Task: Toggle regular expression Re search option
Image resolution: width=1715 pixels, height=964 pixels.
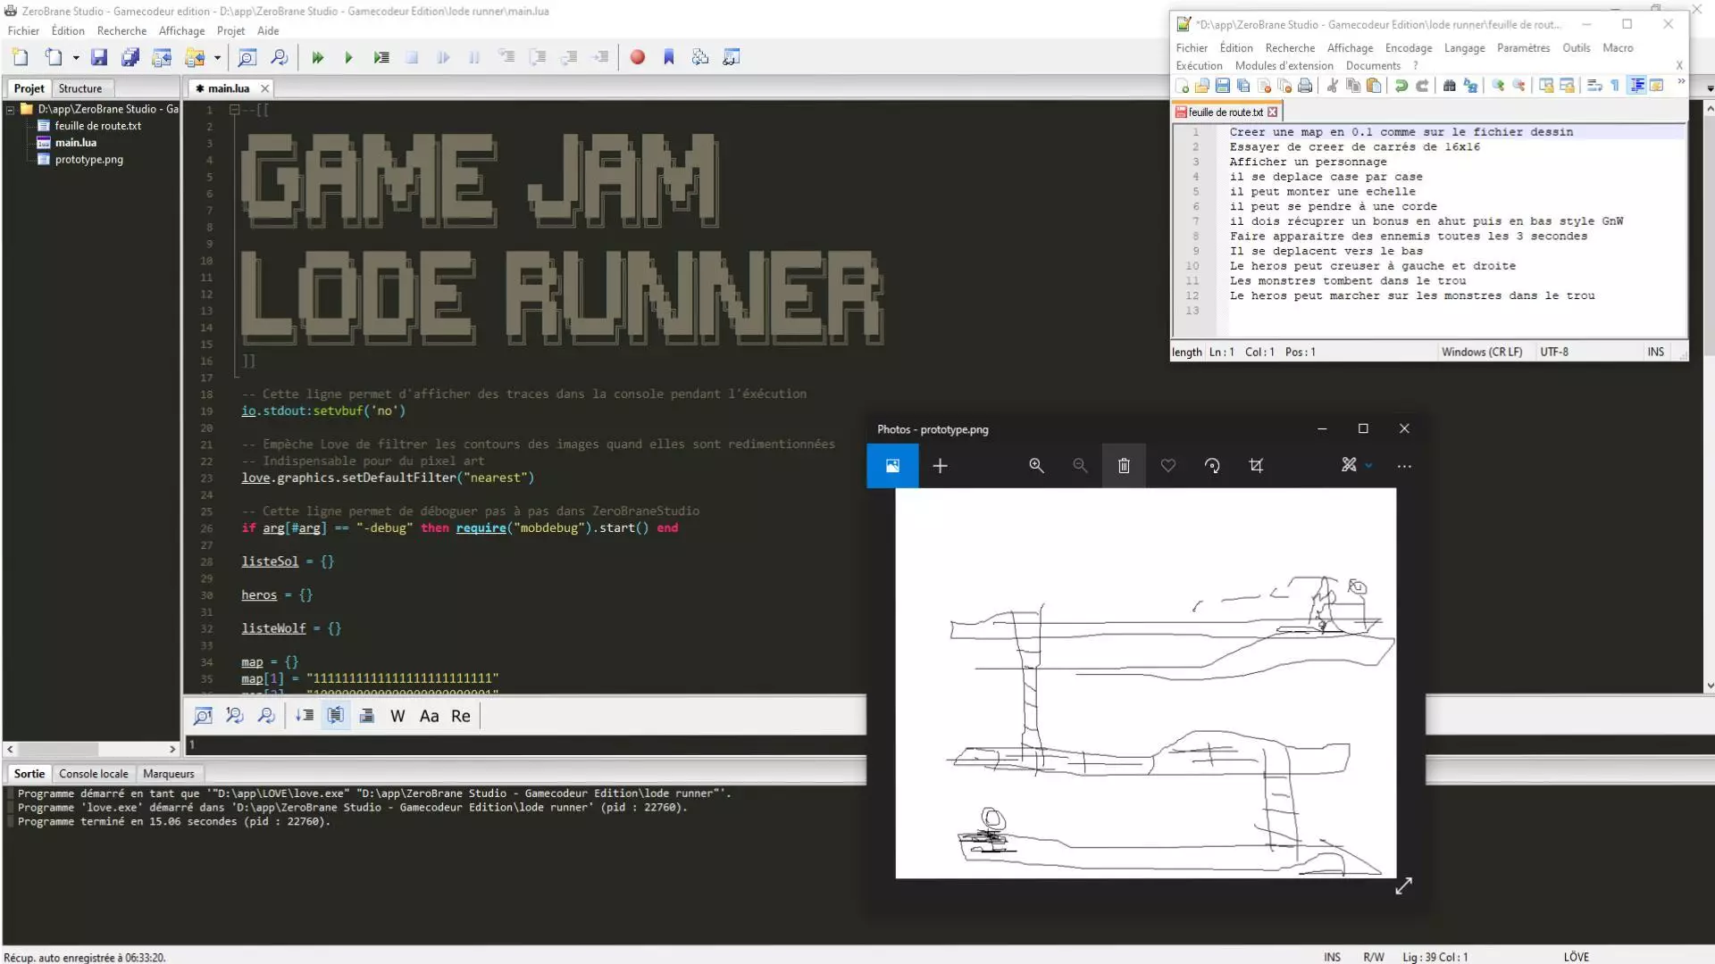Action: click(460, 716)
